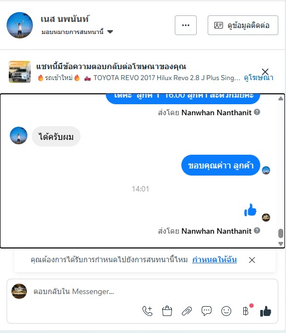The image size is (286, 333).
Task: Click the Toyota Revo ad thumbnail
Action: [x=20, y=72]
